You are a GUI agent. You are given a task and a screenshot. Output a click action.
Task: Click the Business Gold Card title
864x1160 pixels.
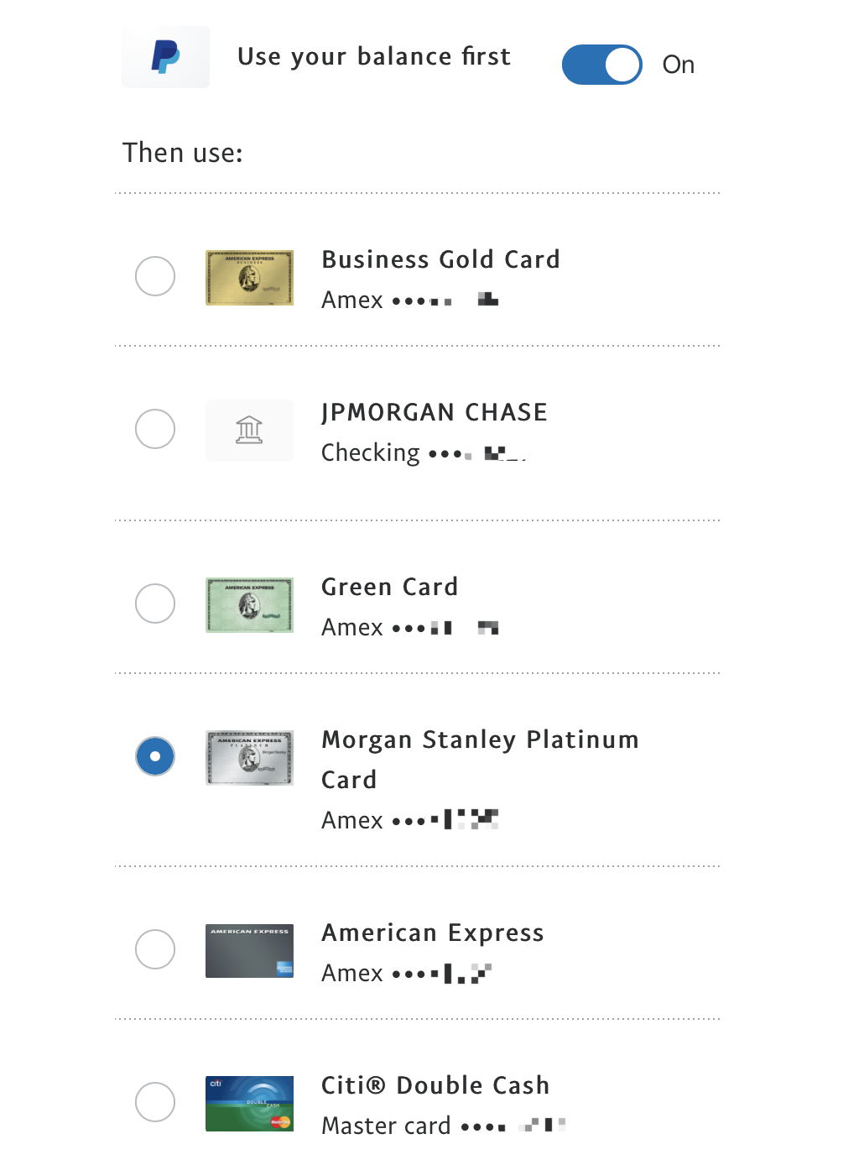click(x=440, y=259)
